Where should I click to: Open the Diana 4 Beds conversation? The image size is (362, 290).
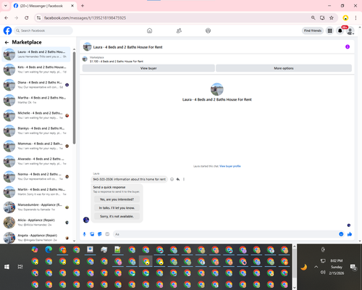click(36, 85)
